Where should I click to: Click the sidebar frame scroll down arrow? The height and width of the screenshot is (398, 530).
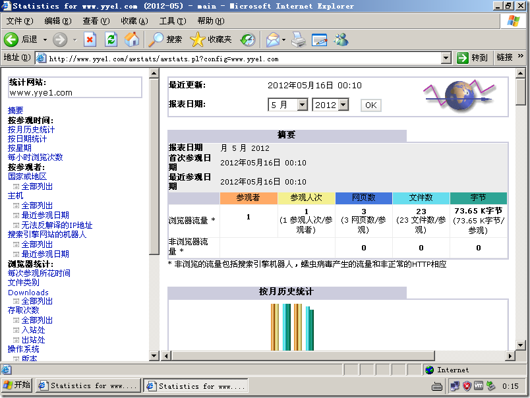(154, 356)
